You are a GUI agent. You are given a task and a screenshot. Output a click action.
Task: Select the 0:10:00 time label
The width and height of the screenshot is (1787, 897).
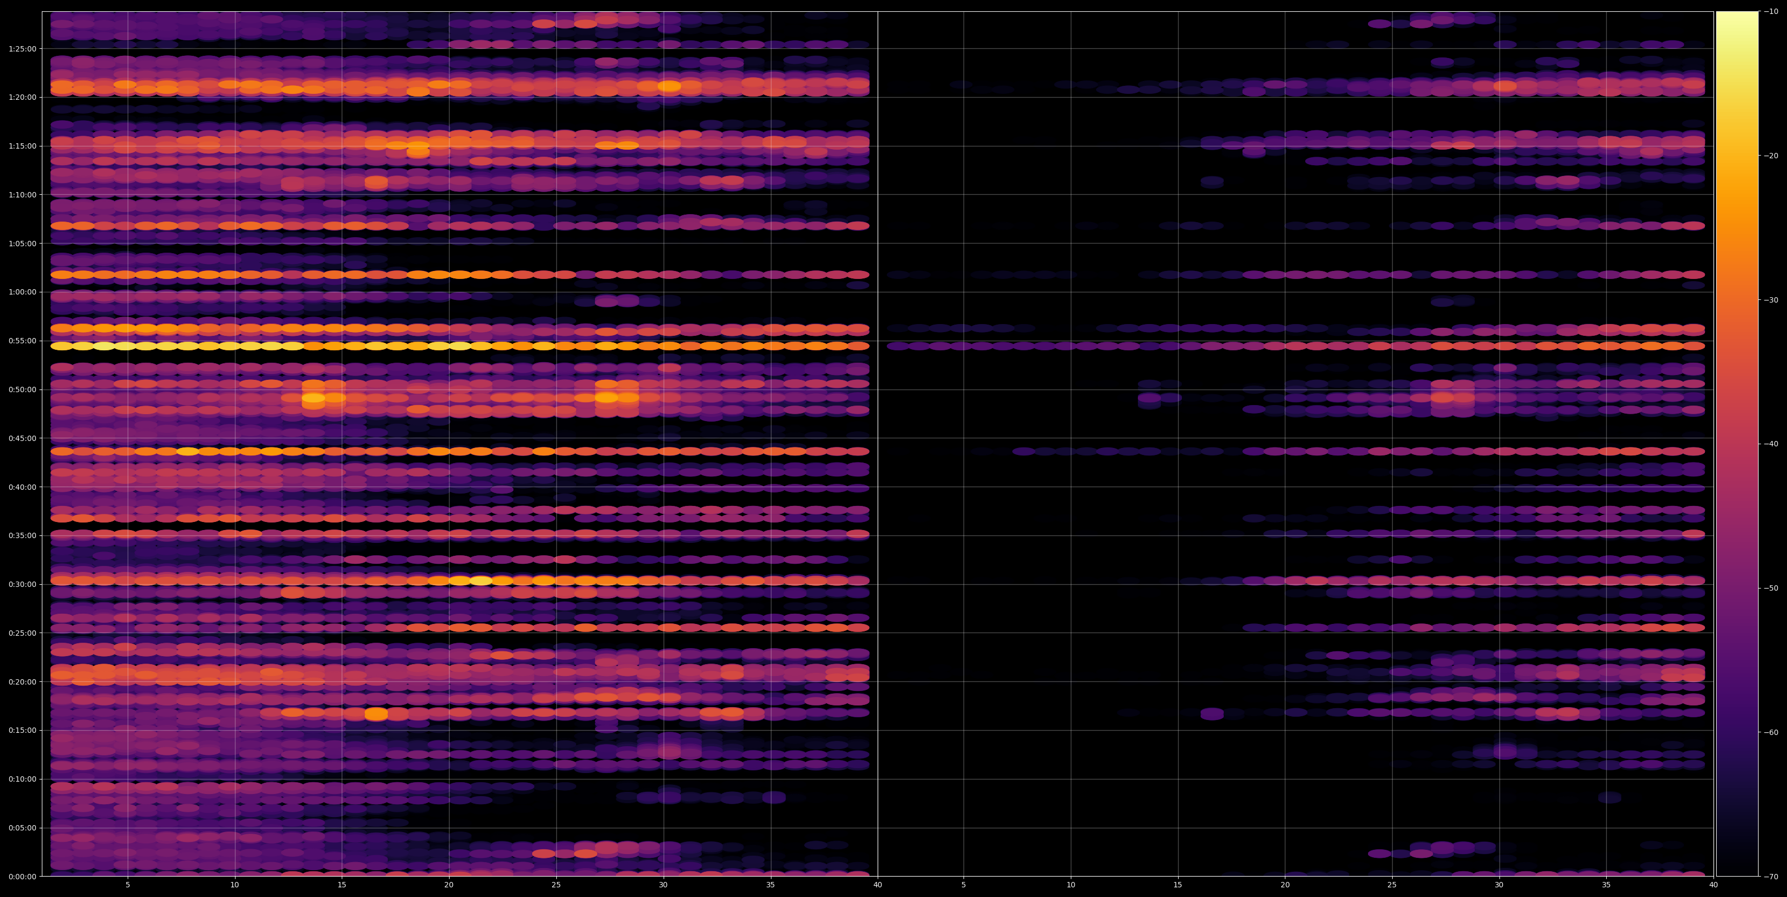[22, 779]
